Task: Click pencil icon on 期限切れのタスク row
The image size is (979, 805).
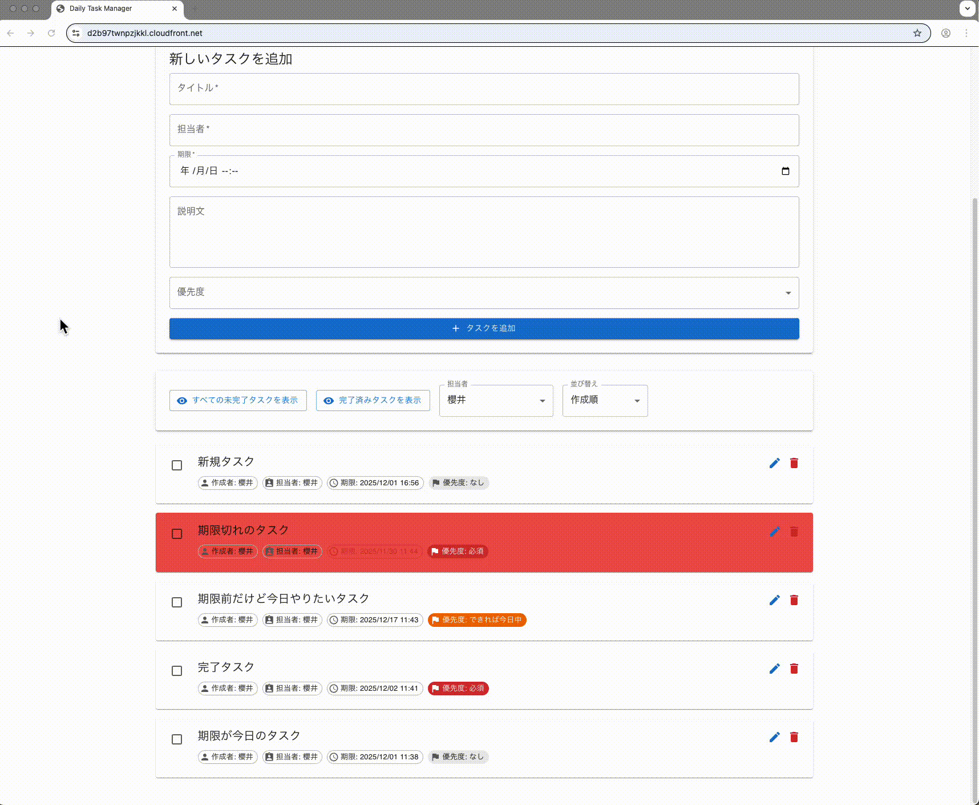Action: click(x=774, y=532)
